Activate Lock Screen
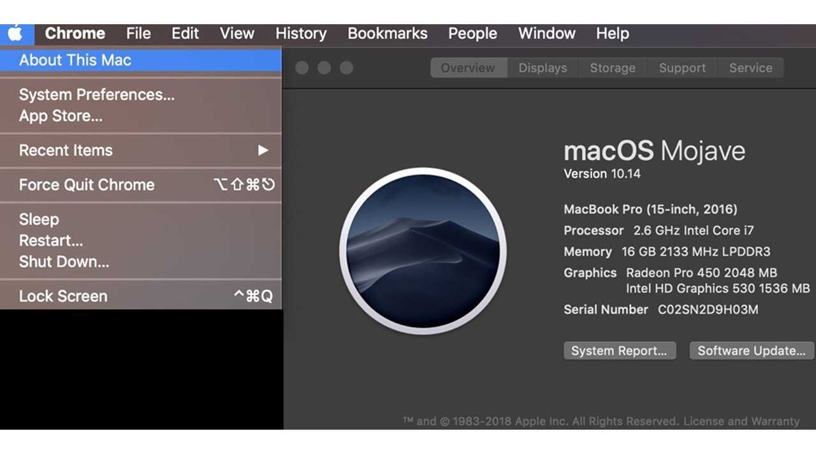The height and width of the screenshot is (459, 816). click(62, 296)
